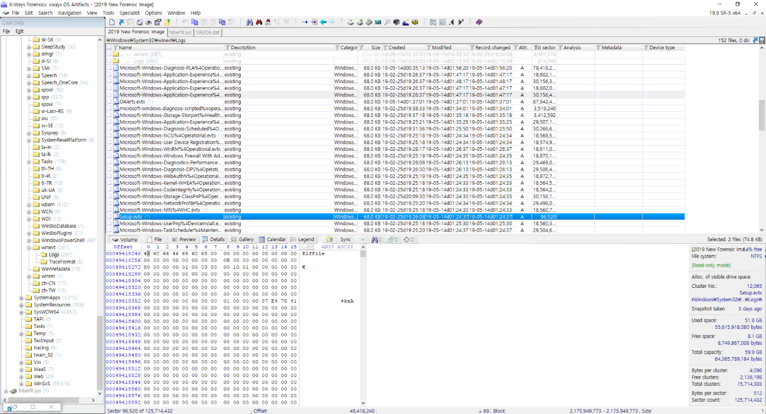766x414 pixels.
Task: Click the hex view scrollbar down arrow
Action: point(363,403)
